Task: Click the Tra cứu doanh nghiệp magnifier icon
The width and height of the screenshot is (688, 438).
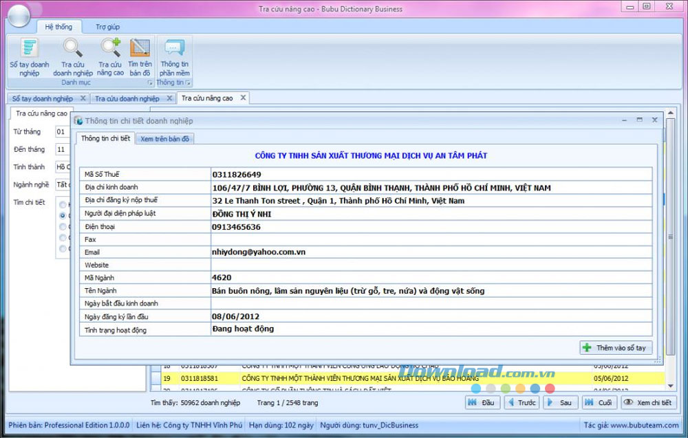Action: [72, 56]
